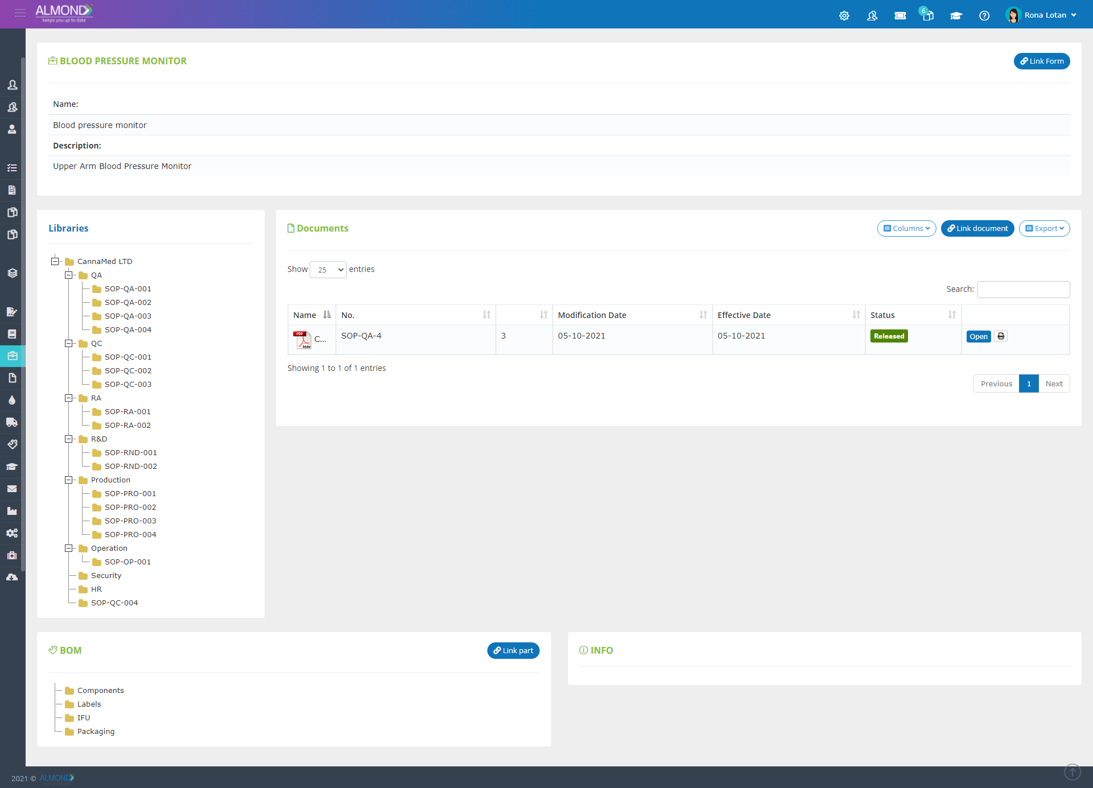Go to Next page of documents

pyautogui.click(x=1054, y=383)
